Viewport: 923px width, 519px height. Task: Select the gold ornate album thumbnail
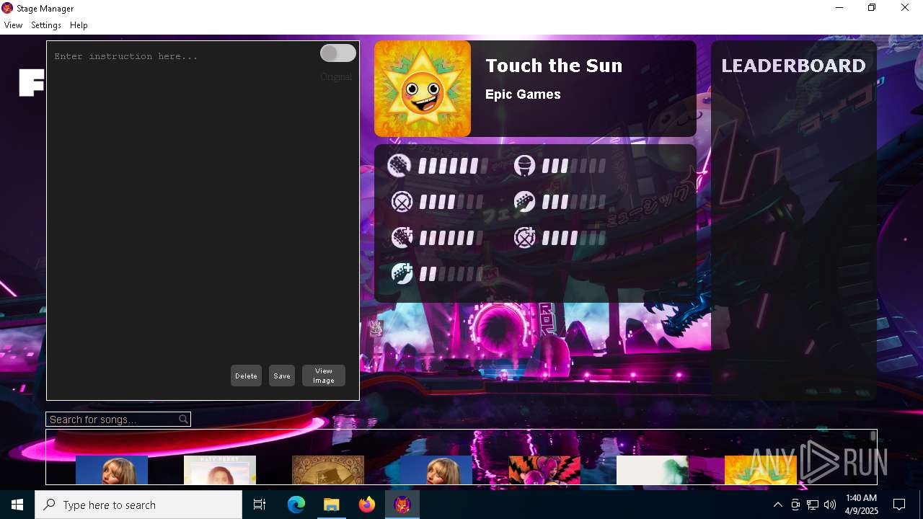pos(328,470)
